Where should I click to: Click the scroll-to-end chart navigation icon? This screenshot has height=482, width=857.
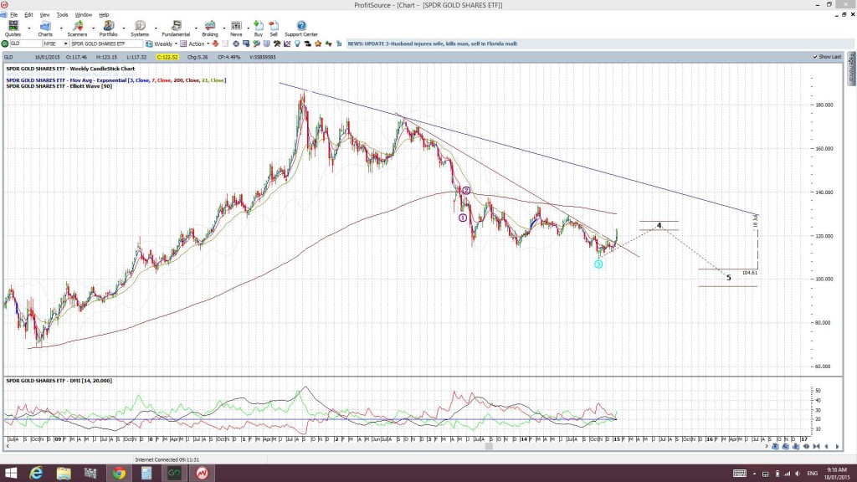click(x=817, y=447)
